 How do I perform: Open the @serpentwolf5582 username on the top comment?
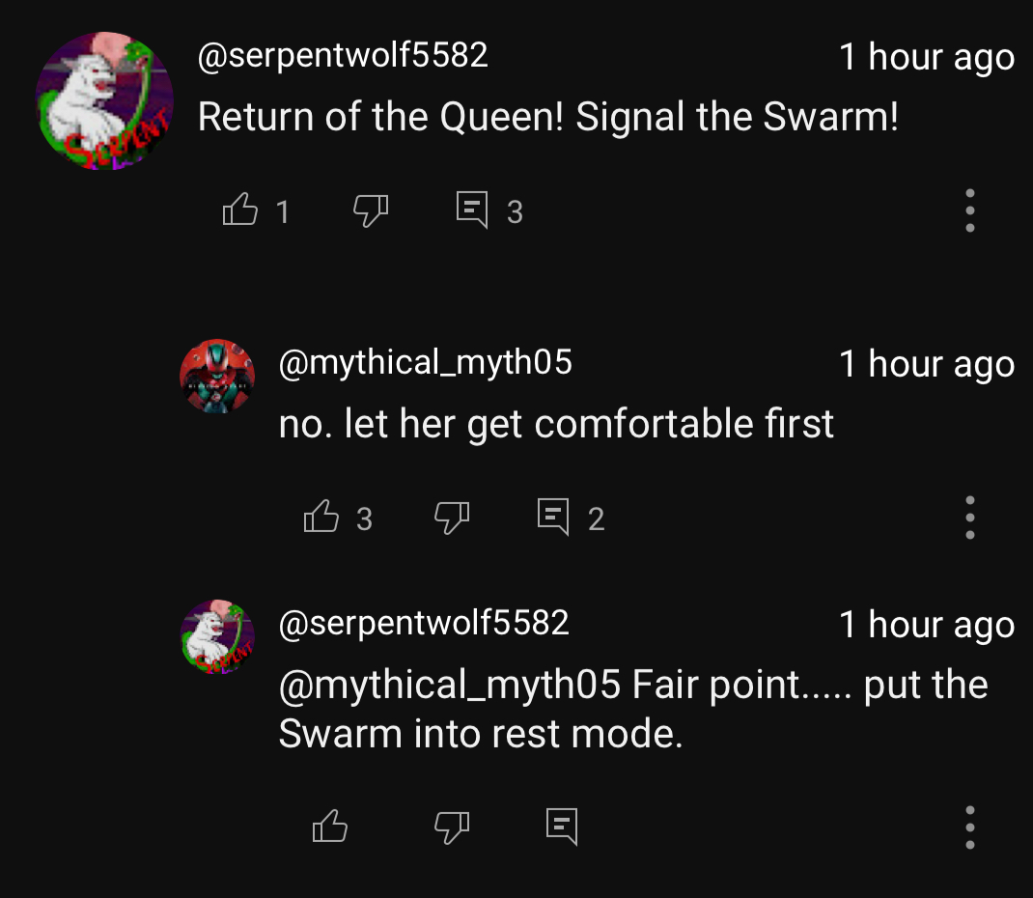pos(343,56)
